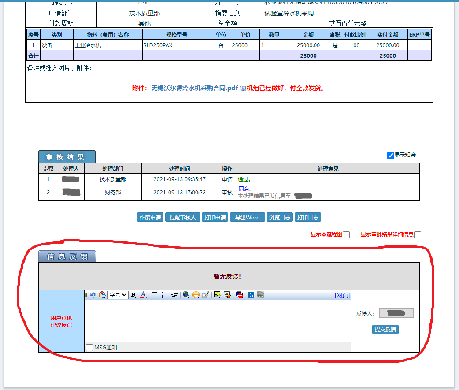Click the 同意。 opinion text
The height and width of the screenshot is (390, 459).
coord(245,189)
